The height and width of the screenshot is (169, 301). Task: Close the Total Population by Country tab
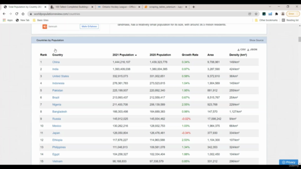45,7
